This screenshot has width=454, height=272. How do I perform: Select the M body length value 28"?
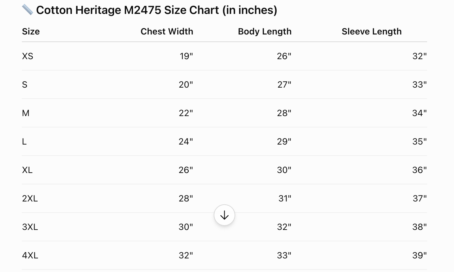[284, 113]
